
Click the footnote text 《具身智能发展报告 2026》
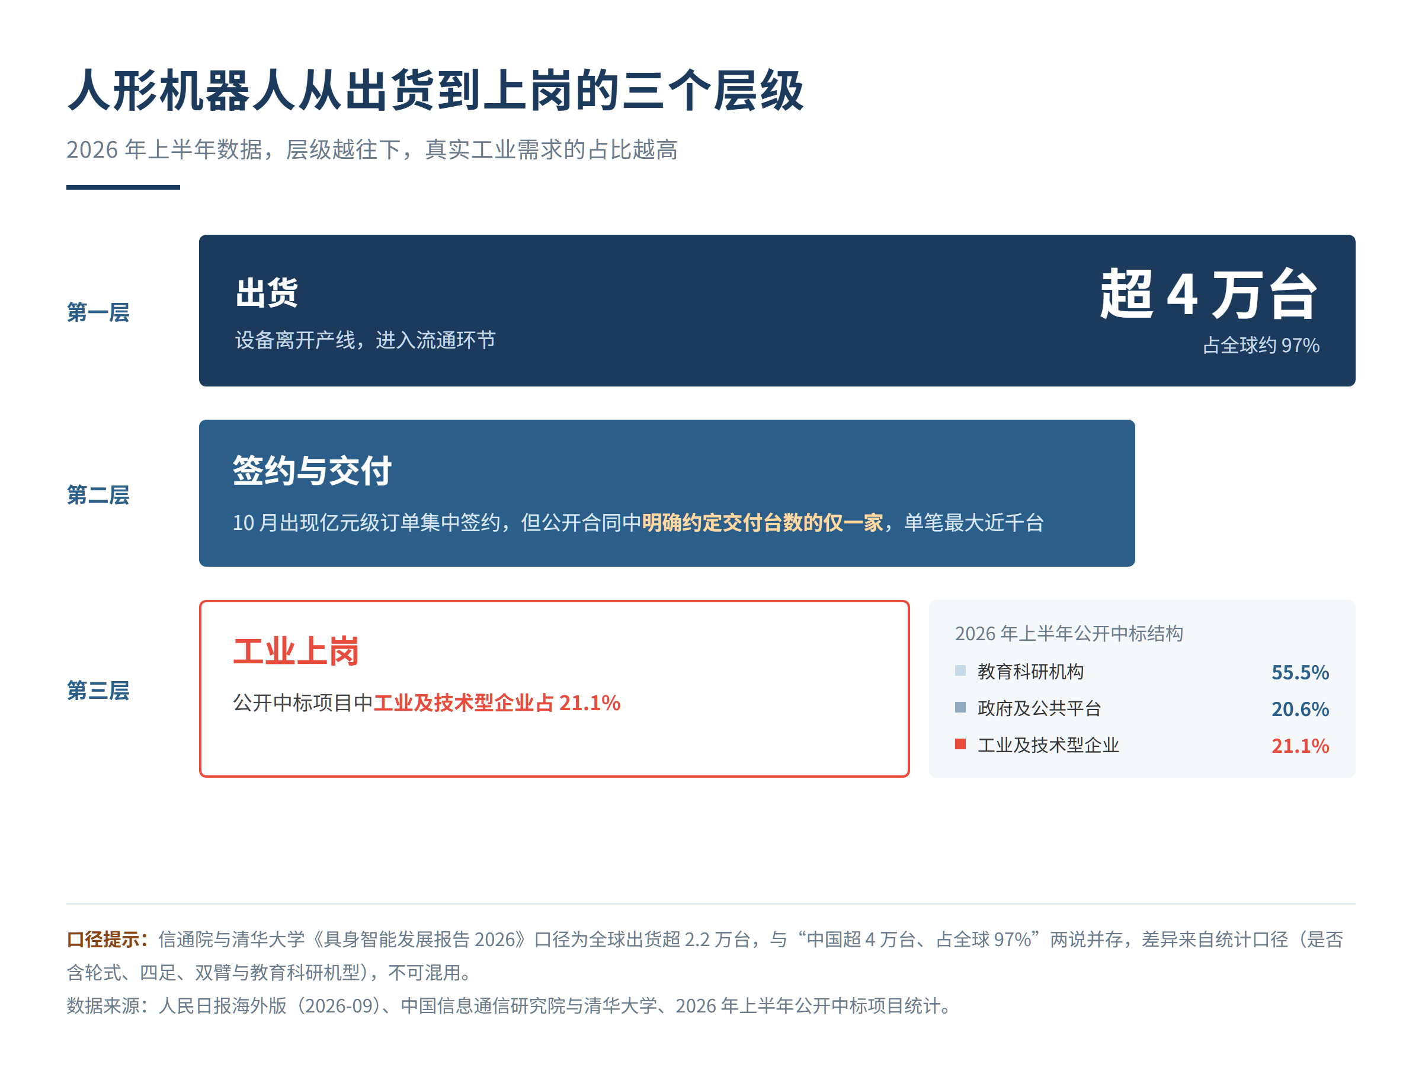click(419, 939)
